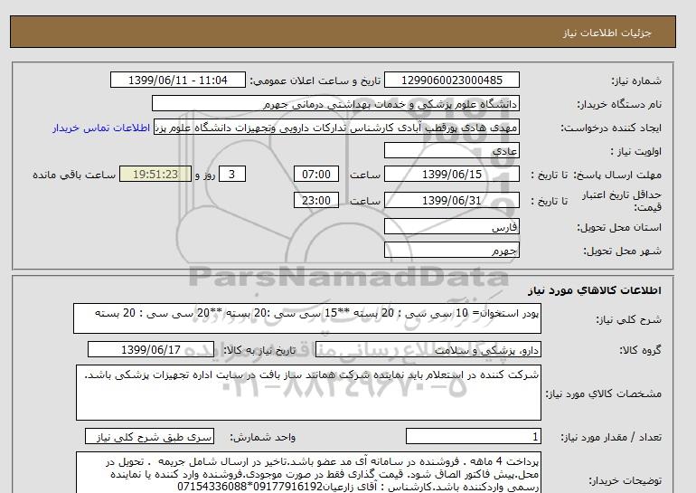Image resolution: width=696 pixels, height=493 pixels.
Task: Click the label تعداد / مقدار مورد نیاز
Action: point(611,438)
